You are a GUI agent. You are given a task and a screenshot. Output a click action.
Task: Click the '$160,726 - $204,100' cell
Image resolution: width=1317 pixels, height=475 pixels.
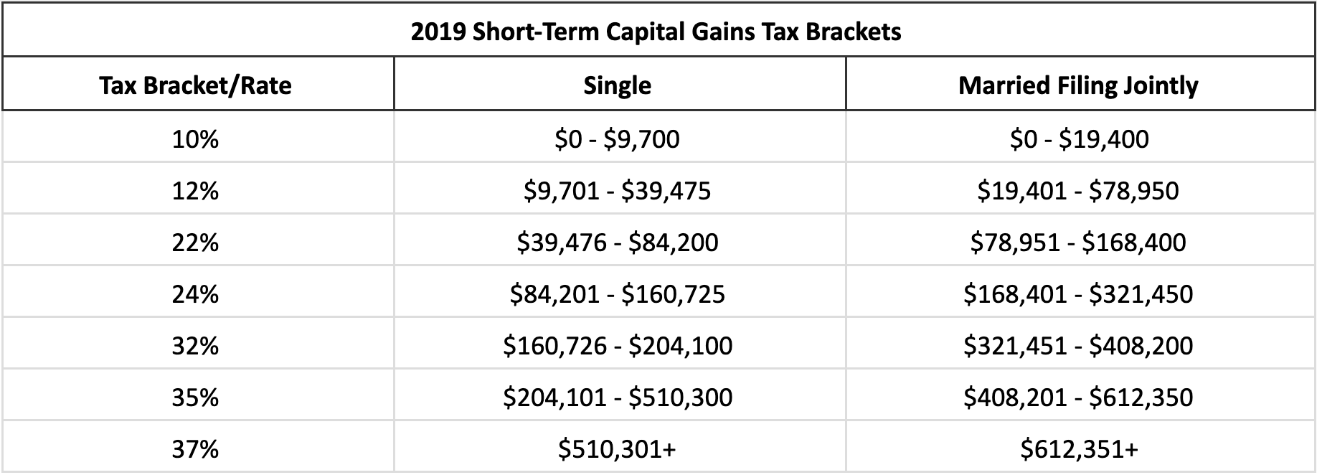click(x=617, y=346)
